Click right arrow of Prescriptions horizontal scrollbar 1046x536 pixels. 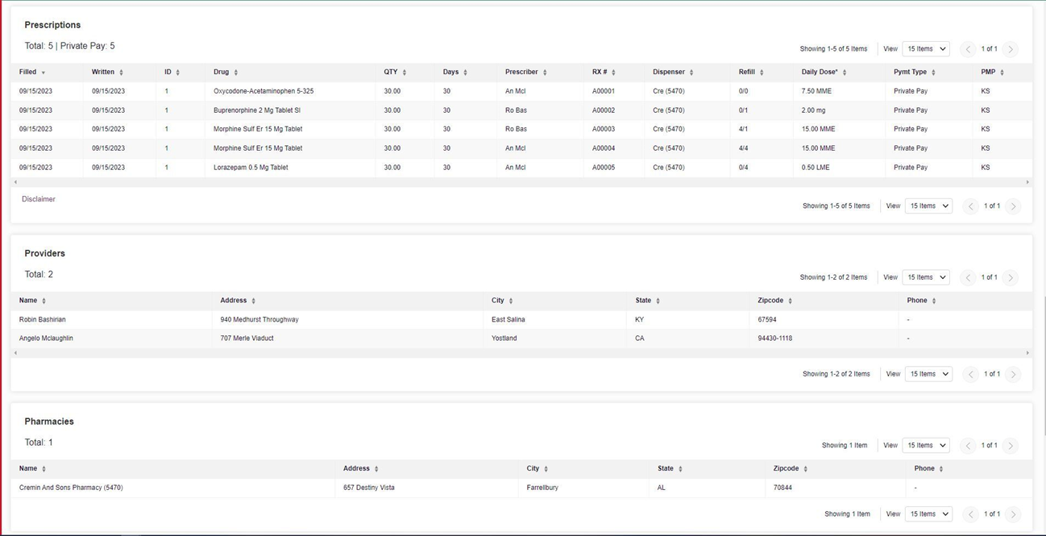click(1027, 182)
